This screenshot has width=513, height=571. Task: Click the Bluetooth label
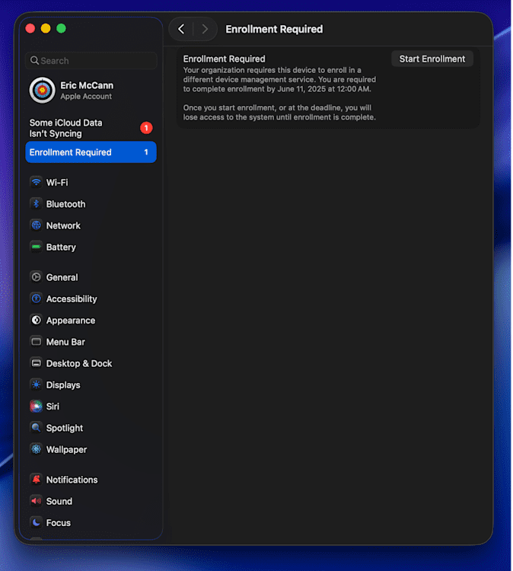tap(66, 204)
